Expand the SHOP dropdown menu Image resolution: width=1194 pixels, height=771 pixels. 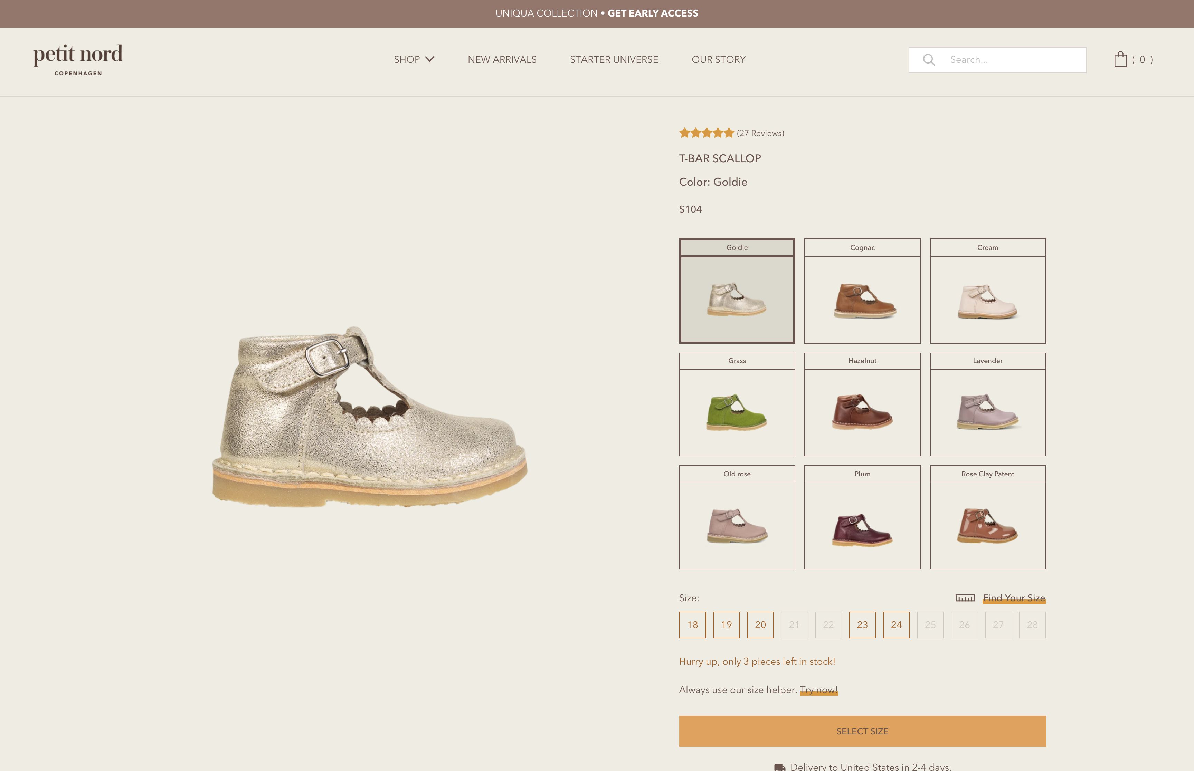(414, 59)
